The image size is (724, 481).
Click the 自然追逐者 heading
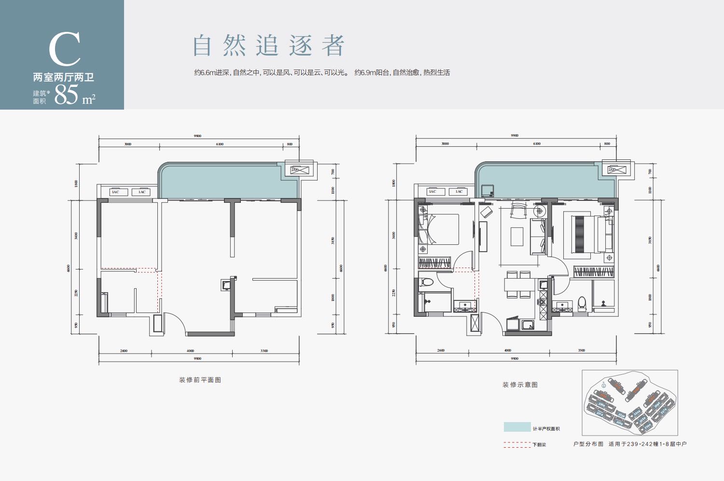tap(268, 46)
